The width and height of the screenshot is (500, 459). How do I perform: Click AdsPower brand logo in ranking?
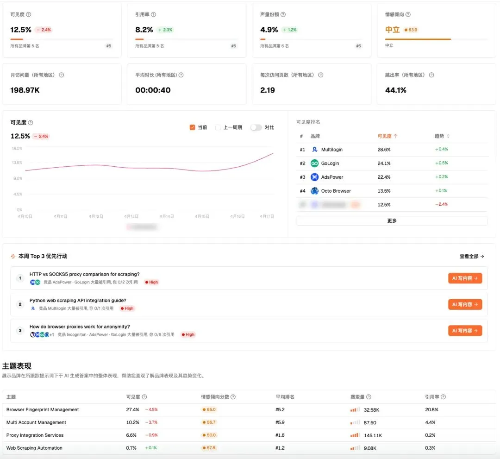click(x=314, y=177)
